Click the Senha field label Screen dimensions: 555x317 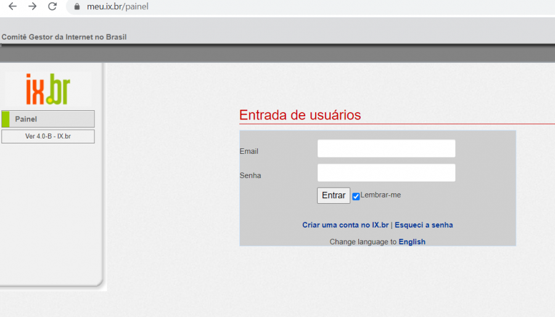[250, 175]
